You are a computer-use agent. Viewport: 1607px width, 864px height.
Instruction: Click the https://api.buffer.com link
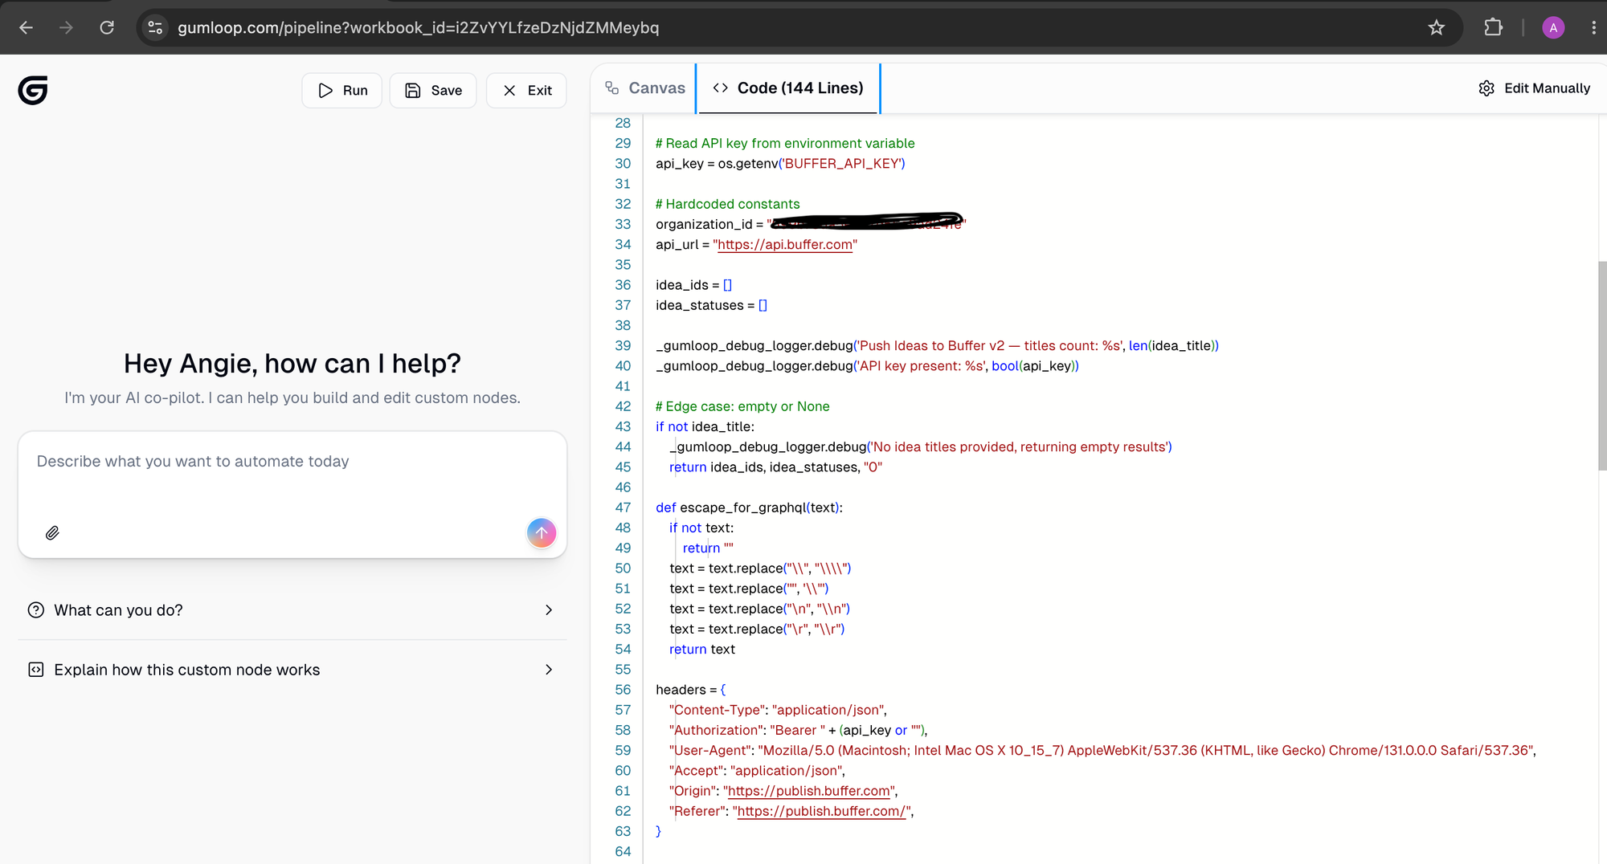point(785,245)
